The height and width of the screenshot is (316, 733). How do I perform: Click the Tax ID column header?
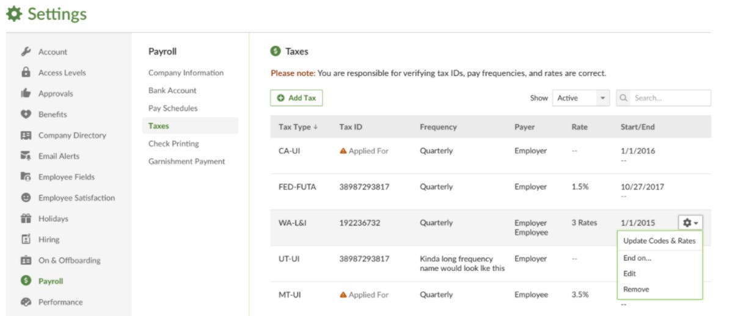(x=351, y=127)
